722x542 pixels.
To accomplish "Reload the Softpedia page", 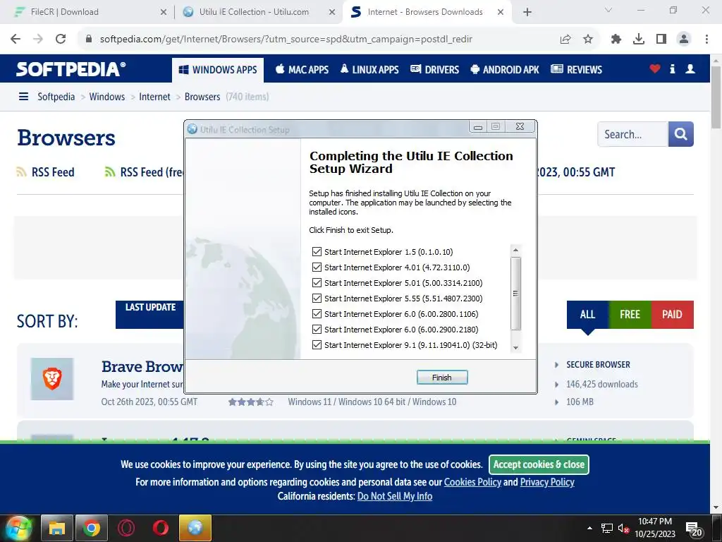I will pyautogui.click(x=61, y=40).
